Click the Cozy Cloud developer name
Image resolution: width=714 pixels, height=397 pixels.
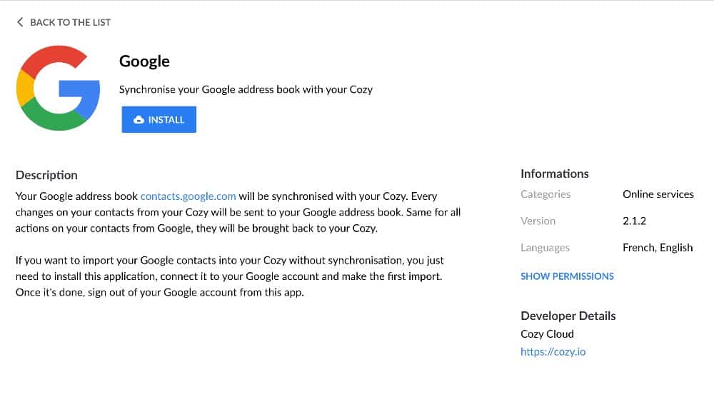(x=547, y=333)
